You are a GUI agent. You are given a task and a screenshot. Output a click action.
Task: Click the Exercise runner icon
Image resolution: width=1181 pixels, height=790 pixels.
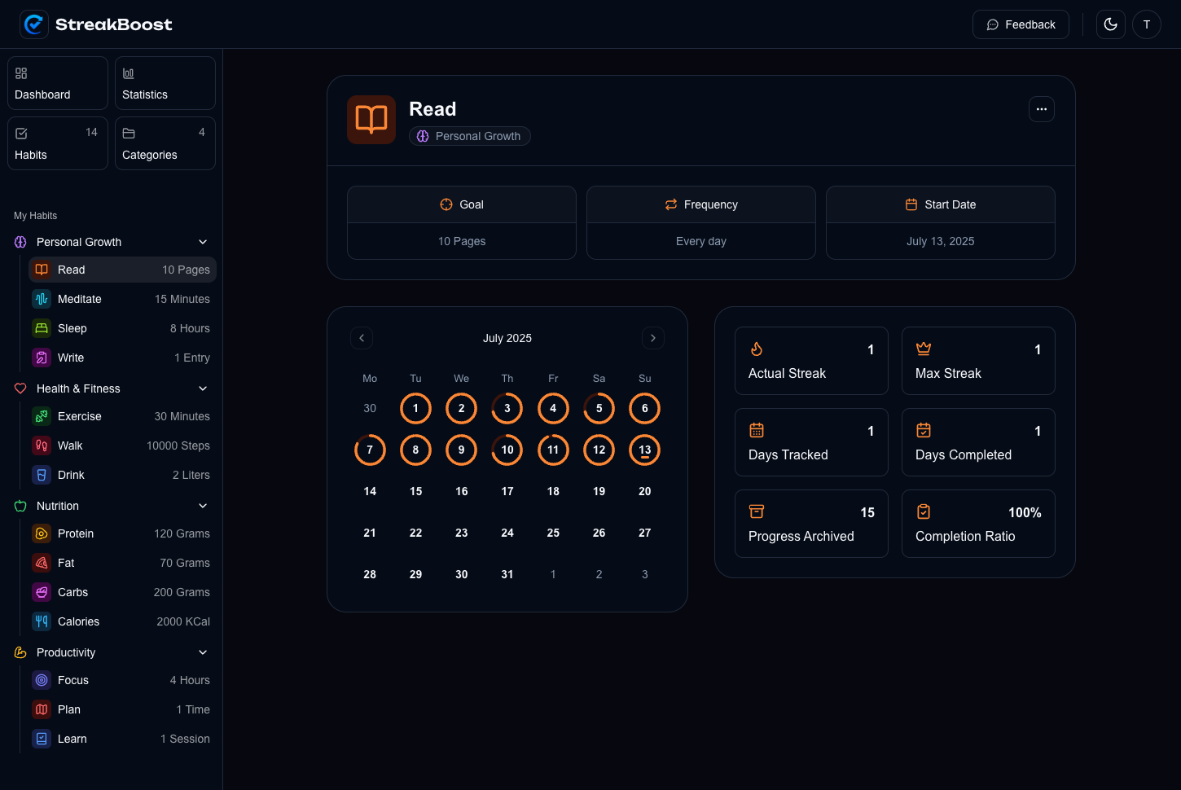click(42, 416)
